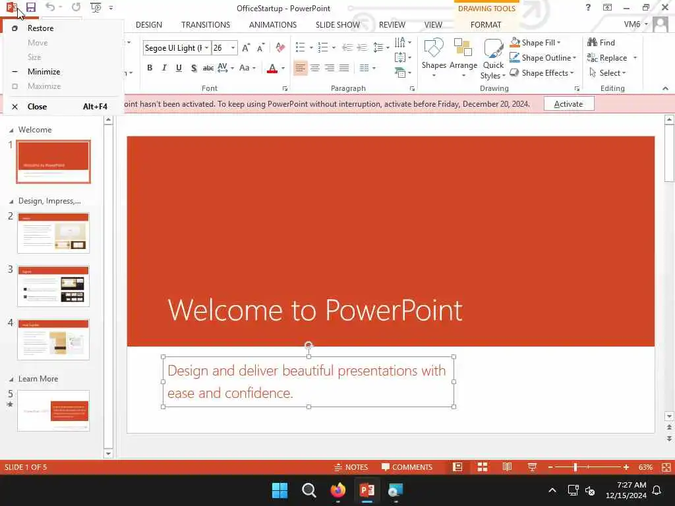The height and width of the screenshot is (506, 675).
Task: Open the Drawing Tools FORMAT tab
Action: 486,25
